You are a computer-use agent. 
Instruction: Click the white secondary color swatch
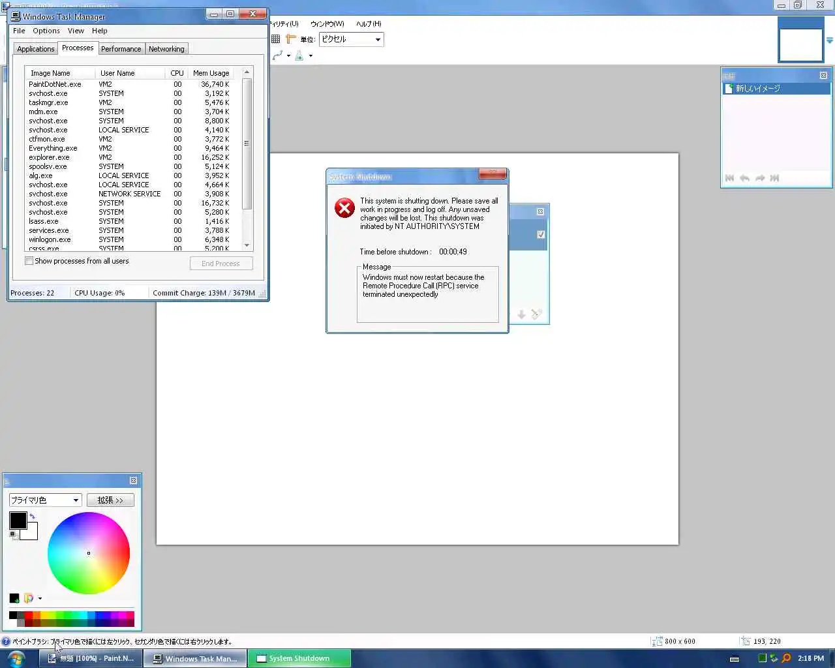point(30,532)
